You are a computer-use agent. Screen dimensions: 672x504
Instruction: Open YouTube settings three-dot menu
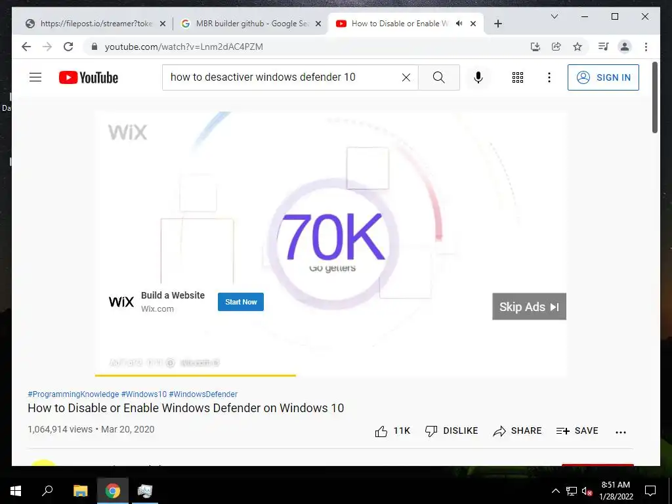(549, 77)
